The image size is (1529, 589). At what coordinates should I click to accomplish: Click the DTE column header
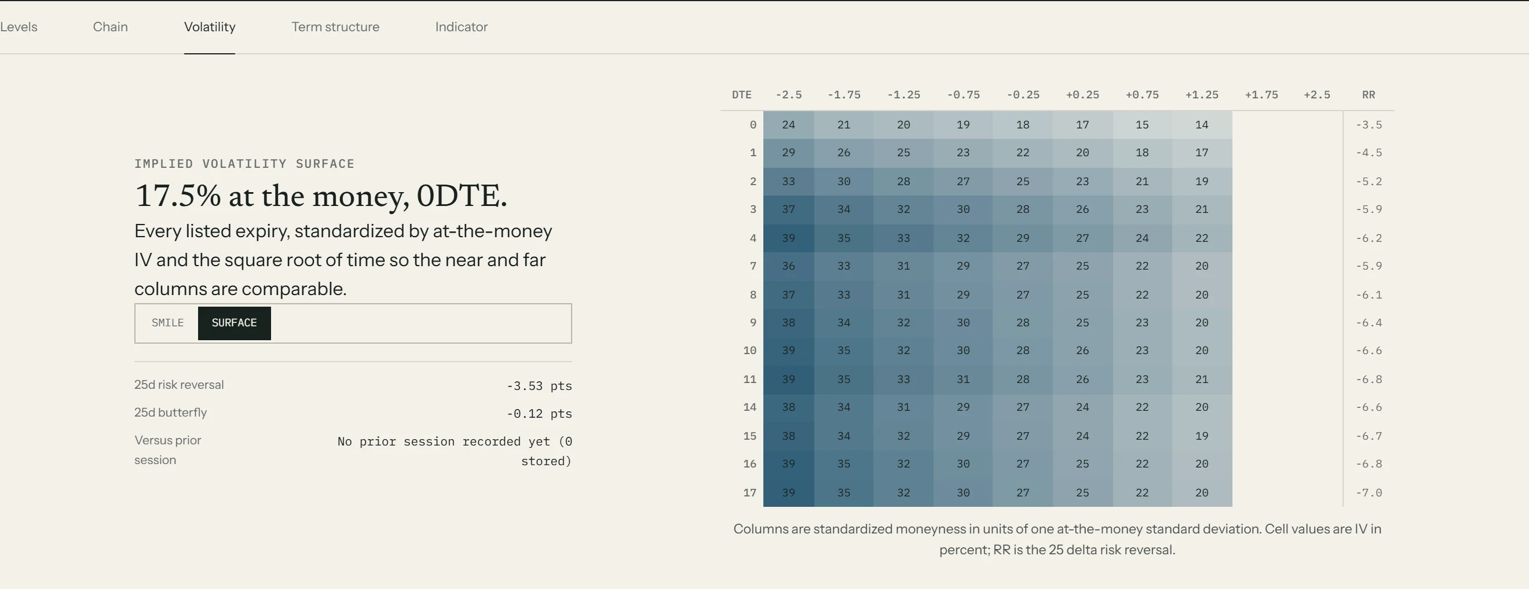point(741,95)
